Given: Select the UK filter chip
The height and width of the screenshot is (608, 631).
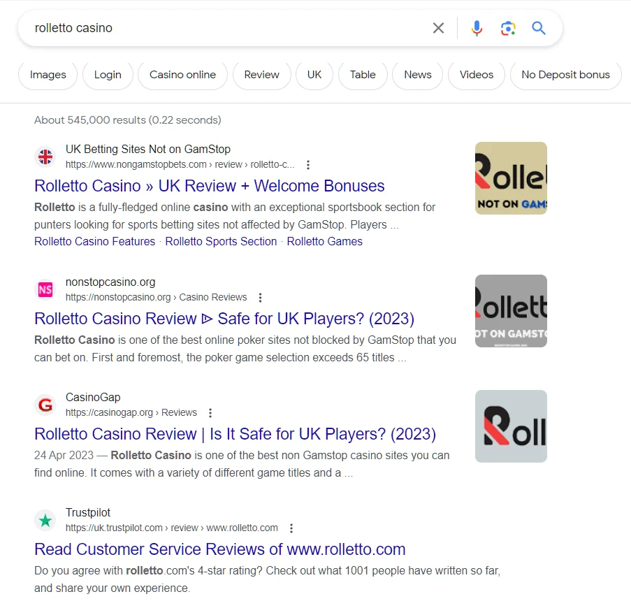Looking at the screenshot, I should pos(314,75).
